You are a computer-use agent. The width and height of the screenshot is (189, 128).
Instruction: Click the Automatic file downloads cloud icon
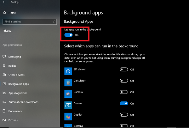4,102
